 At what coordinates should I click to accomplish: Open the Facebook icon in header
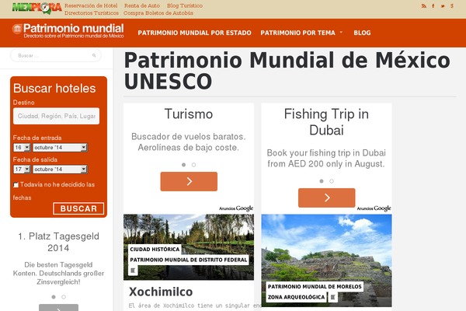(433, 5)
